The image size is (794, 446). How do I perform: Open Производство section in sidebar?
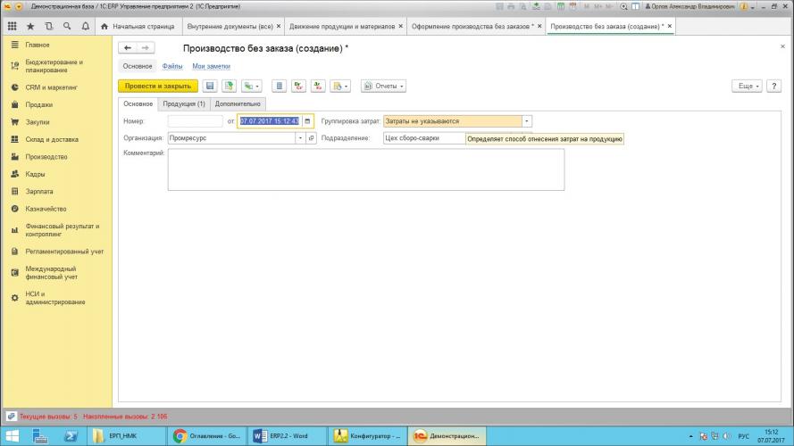45,157
